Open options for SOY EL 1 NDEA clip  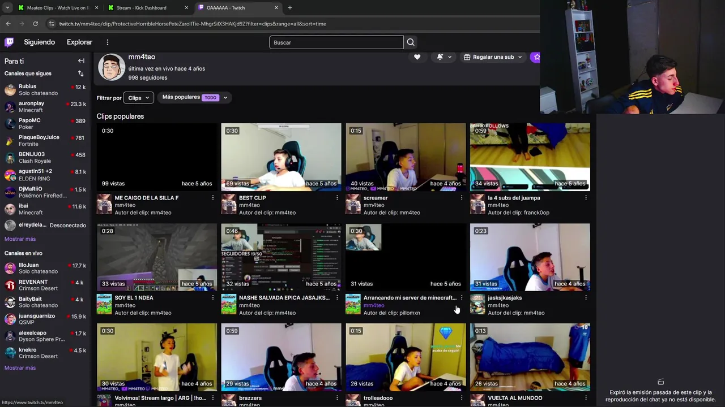click(213, 298)
